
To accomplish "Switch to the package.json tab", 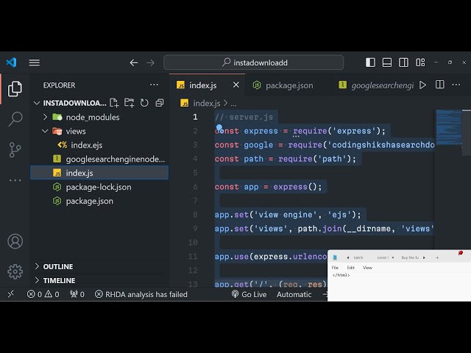I will (288, 85).
